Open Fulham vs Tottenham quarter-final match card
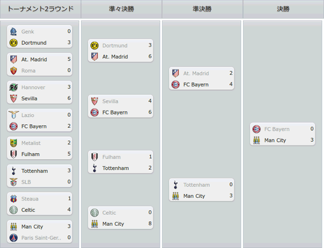Screen dimensions: 324x248 pyautogui.click(x=120, y=162)
